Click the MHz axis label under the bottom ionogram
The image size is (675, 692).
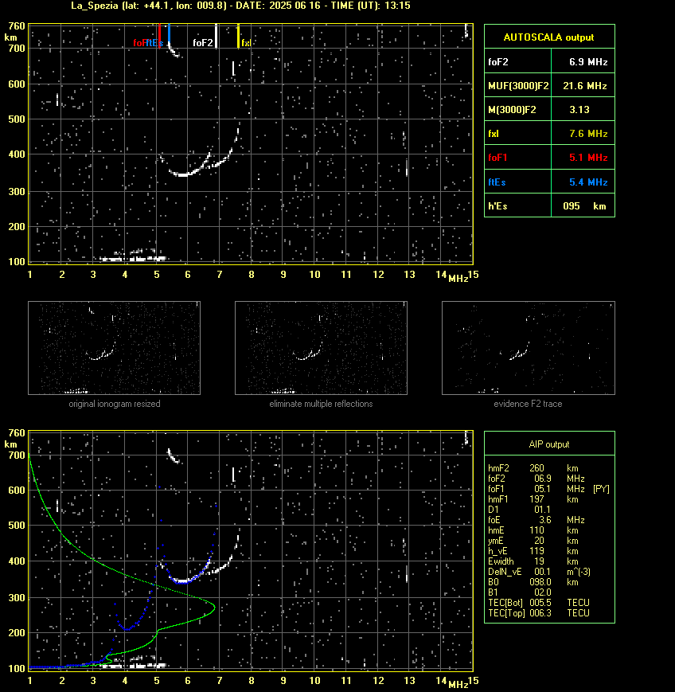pyautogui.click(x=458, y=685)
